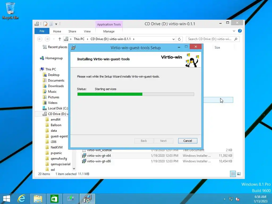Open Pictures folder in navigation pane
This screenshot has height=204, width=272.
[51, 97]
